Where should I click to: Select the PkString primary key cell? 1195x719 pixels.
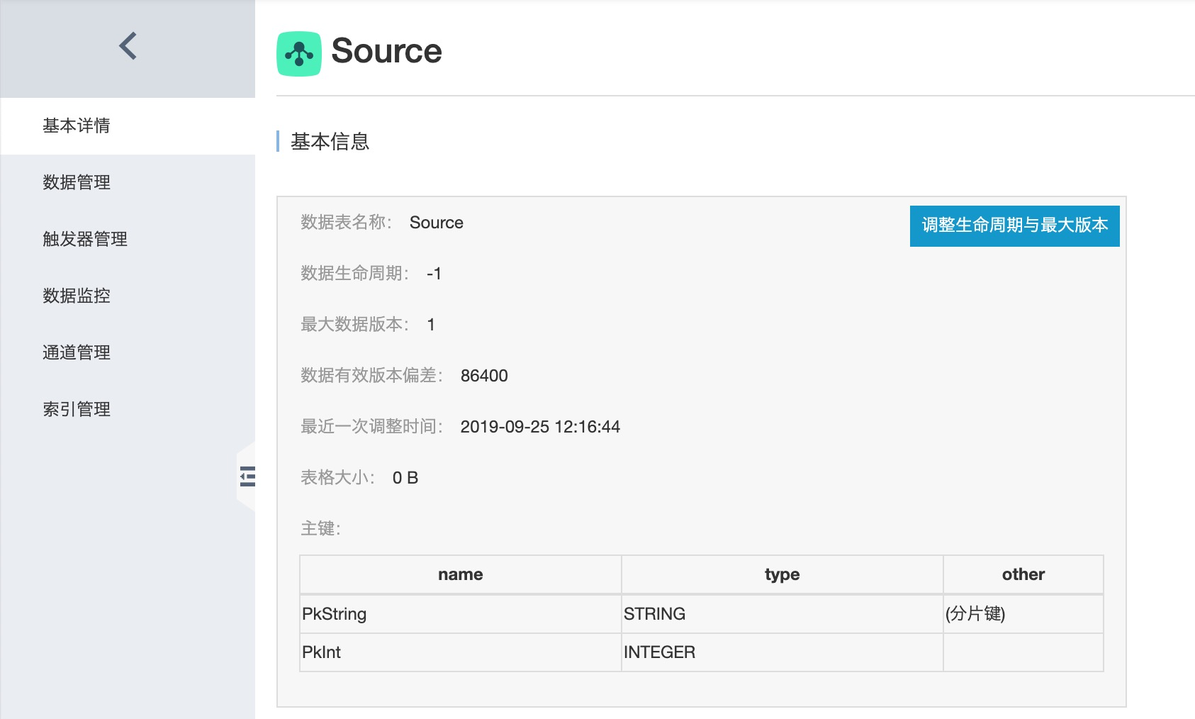461,614
